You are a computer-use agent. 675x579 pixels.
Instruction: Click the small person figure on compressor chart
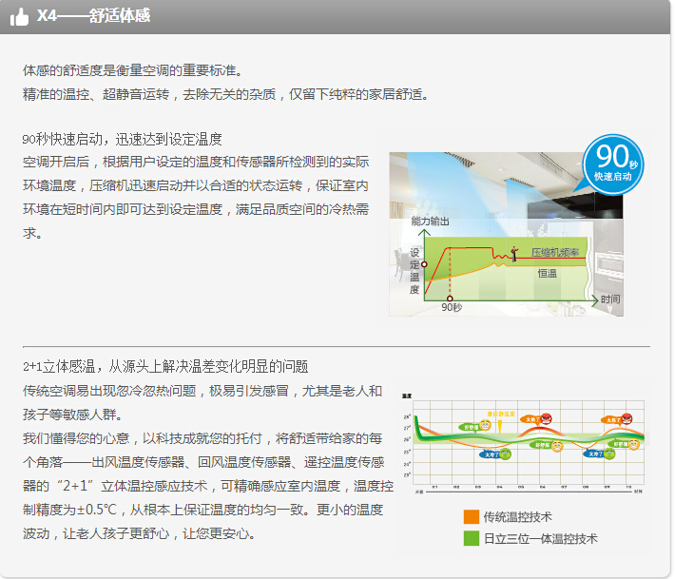(514, 254)
